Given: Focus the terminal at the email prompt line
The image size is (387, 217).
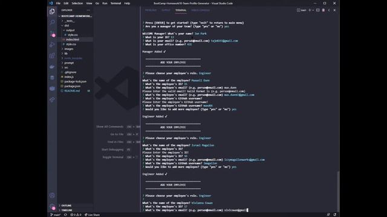Looking at the screenshot, I should click(x=195, y=210).
